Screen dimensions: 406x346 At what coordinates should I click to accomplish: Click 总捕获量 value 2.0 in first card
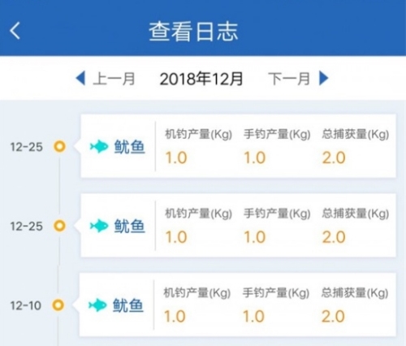(334, 158)
